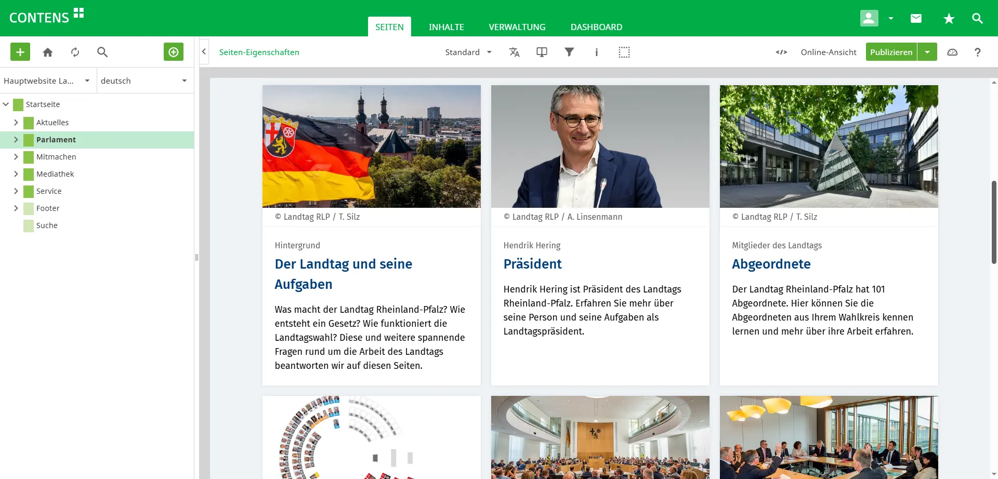
Task: Open the Seiten-Eigenschaften link
Action: click(259, 52)
